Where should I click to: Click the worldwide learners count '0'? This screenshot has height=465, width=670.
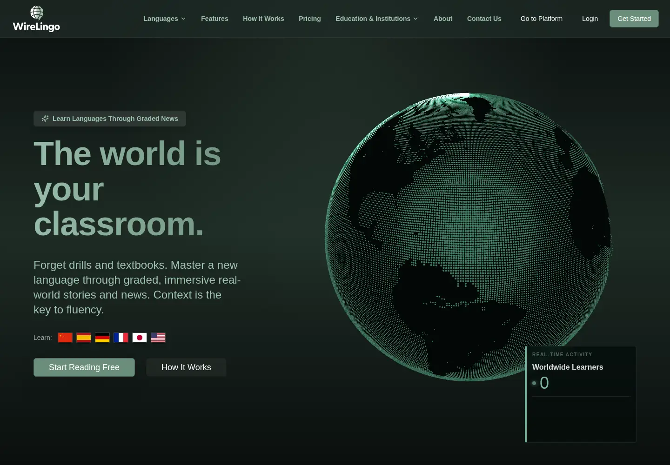click(x=544, y=383)
